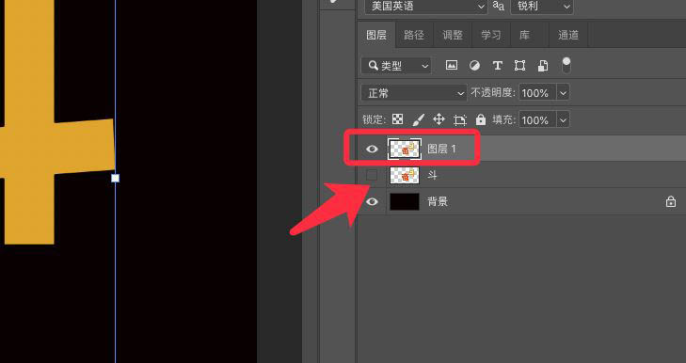The image size is (686, 363).
Task: Click the 图层 1 layer name
Action: [441, 150]
